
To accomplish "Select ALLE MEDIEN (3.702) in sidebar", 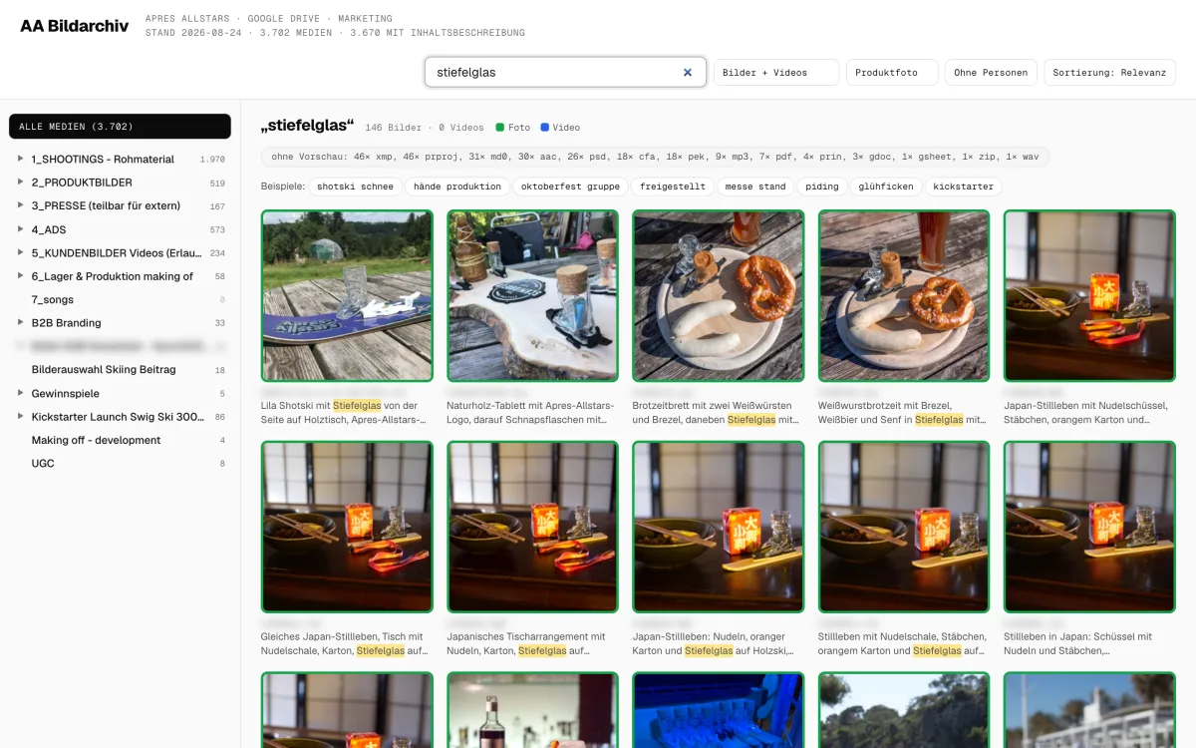I will coord(120,127).
